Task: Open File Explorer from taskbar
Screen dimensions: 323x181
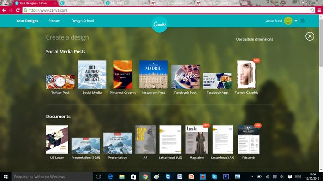Action: [122, 177]
